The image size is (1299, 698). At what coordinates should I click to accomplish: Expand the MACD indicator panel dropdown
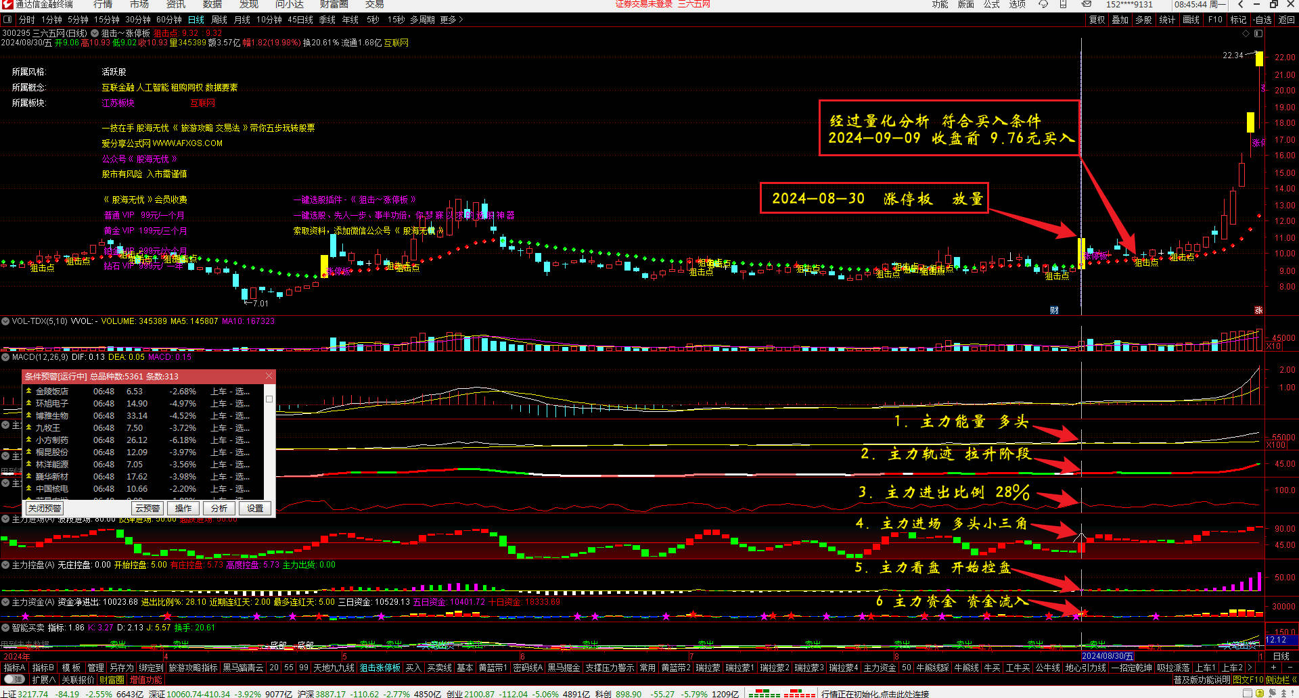[x=5, y=356]
